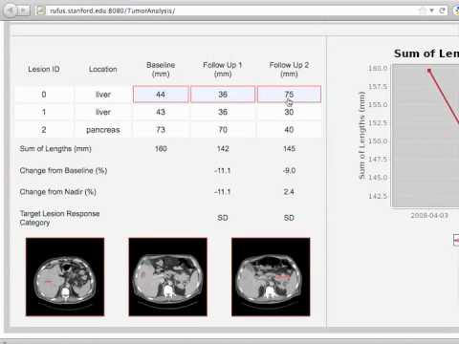
Task: Select lesion 0 Follow Up 2 cell 75
Action: [x=289, y=95]
